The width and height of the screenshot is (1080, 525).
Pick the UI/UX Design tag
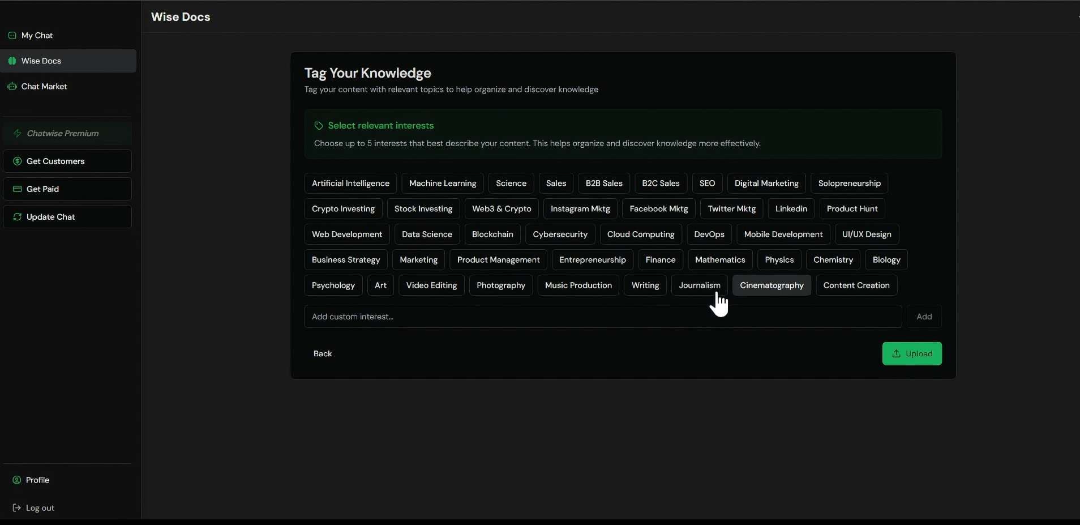[x=866, y=234]
